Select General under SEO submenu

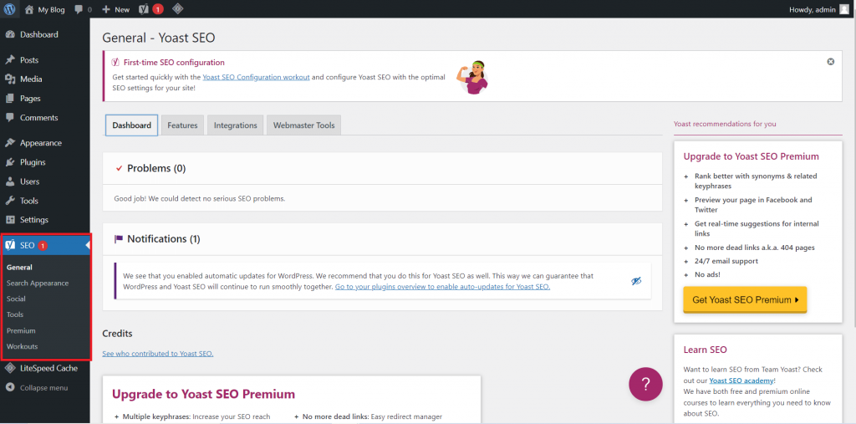point(20,268)
